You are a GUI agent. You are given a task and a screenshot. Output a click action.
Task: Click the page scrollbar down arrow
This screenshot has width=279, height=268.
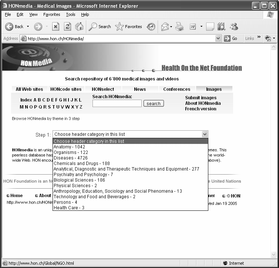(273, 254)
